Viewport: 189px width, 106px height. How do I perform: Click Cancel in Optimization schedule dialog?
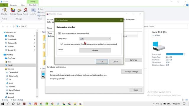click(115, 62)
